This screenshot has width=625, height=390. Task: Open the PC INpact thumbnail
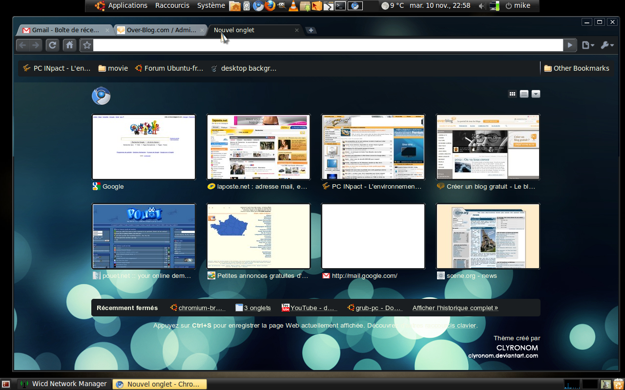(373, 147)
